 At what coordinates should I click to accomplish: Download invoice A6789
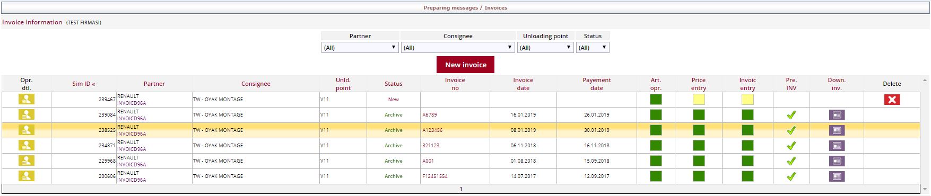[837, 115]
